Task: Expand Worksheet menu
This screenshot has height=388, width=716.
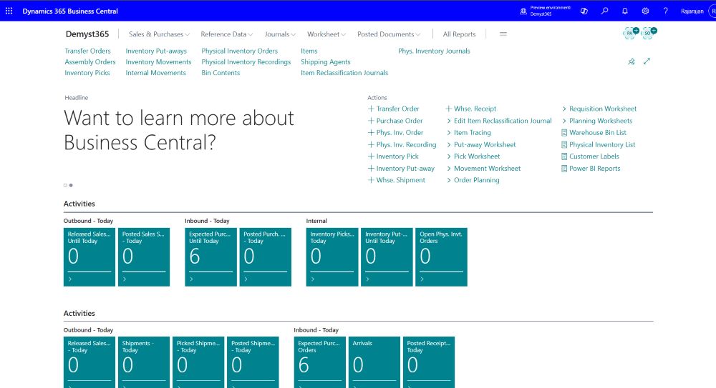Action: (x=326, y=34)
